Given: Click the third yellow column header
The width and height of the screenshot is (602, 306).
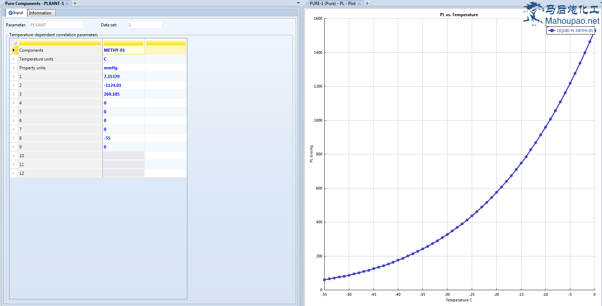Looking at the screenshot, I should pyautogui.click(x=166, y=42).
